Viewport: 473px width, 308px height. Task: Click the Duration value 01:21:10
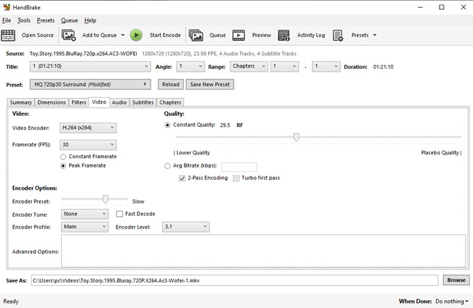pyautogui.click(x=383, y=67)
